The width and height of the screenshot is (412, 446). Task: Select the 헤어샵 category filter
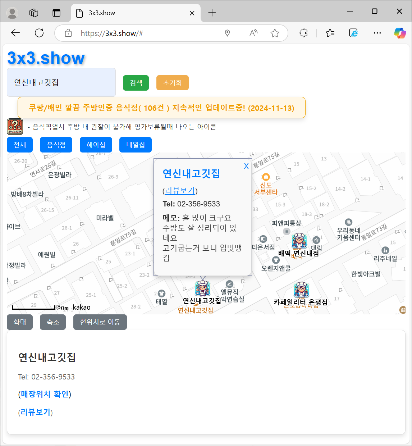(x=96, y=145)
